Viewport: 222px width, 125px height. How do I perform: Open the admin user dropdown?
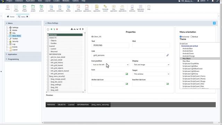(203, 1)
